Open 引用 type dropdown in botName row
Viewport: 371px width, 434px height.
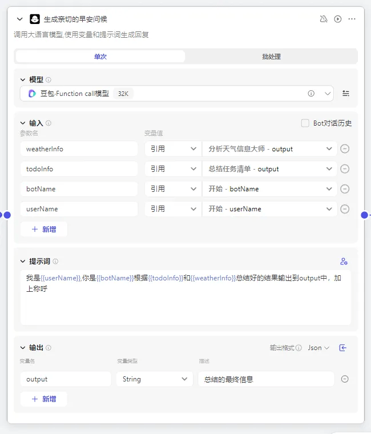173,189
